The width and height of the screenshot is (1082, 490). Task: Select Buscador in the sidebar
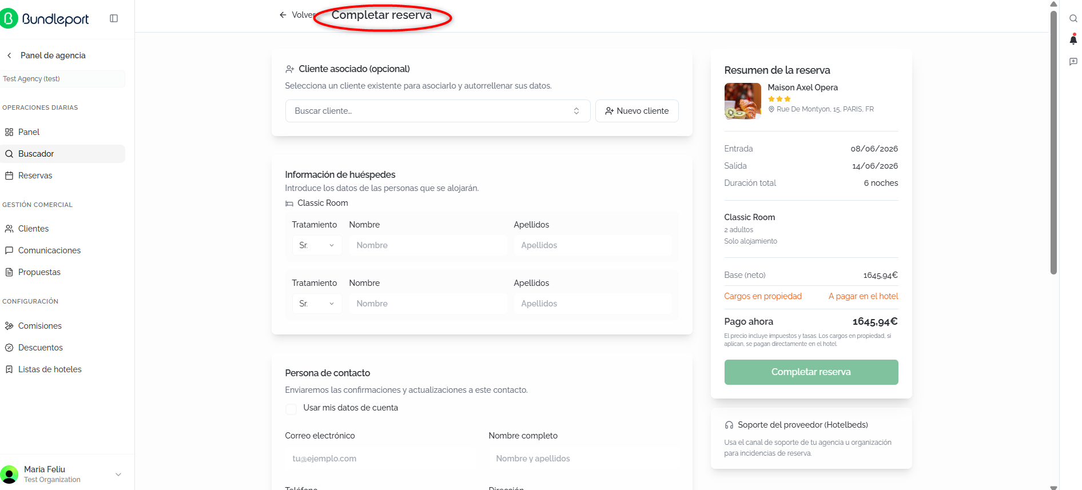pos(62,154)
